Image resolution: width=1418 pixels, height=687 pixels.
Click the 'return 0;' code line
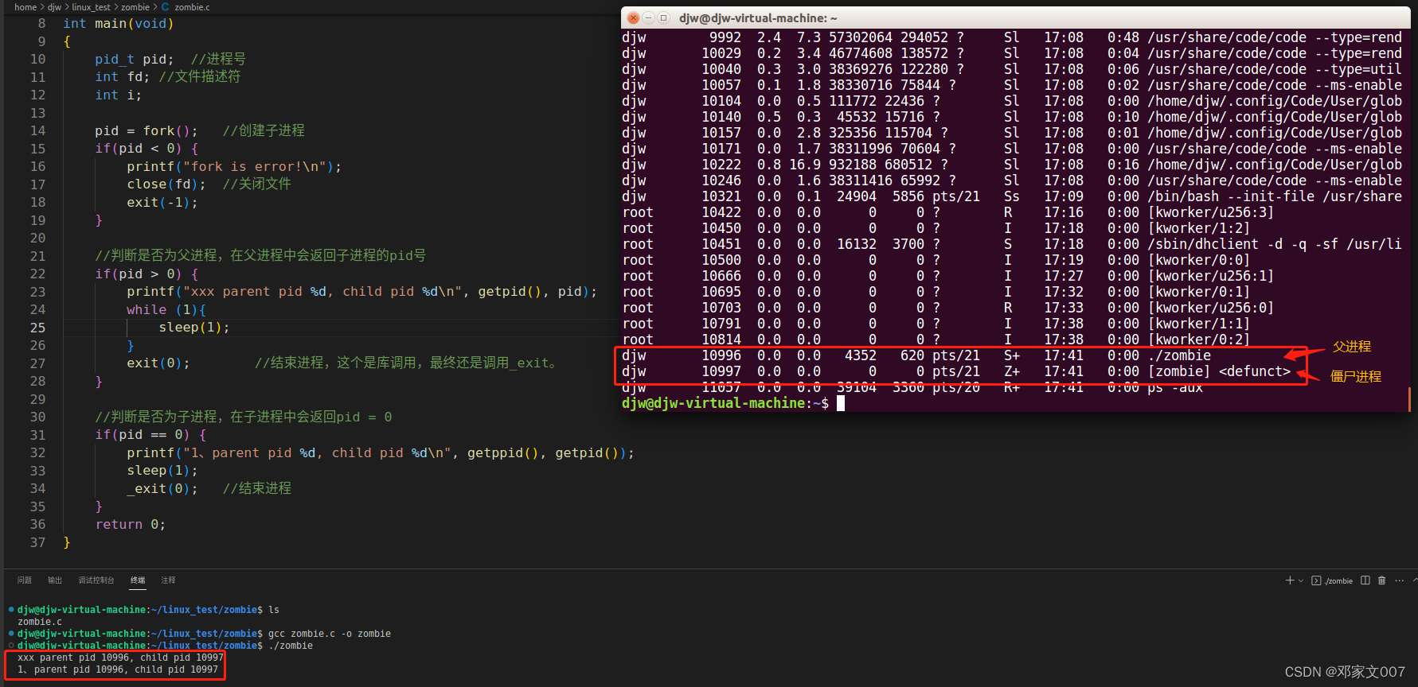click(131, 524)
